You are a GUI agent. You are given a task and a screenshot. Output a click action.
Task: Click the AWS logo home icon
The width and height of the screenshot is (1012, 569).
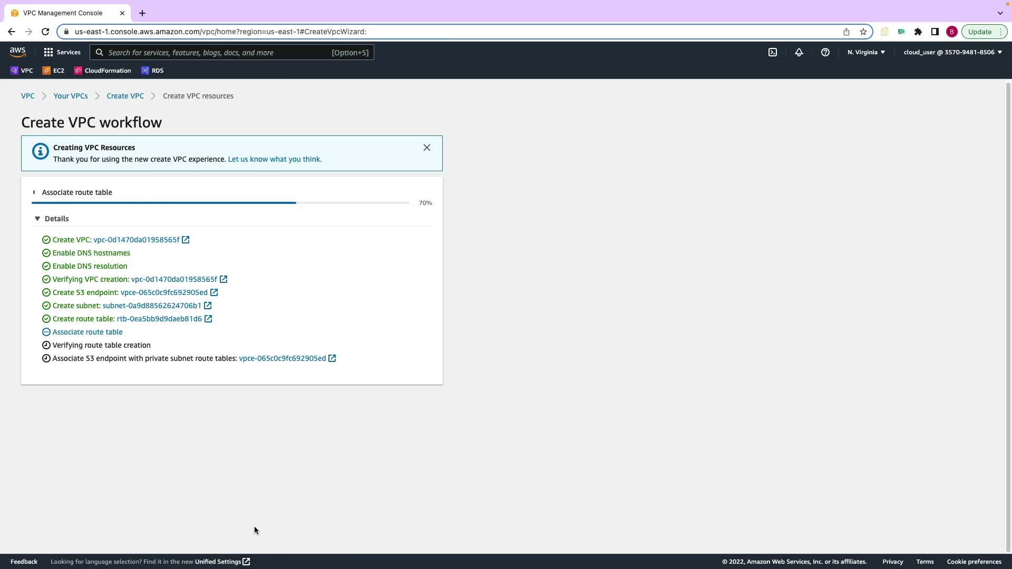click(x=17, y=52)
